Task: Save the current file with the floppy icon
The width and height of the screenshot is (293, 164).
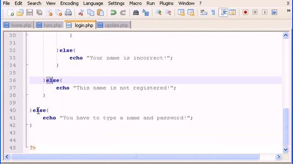Action: click(29, 13)
